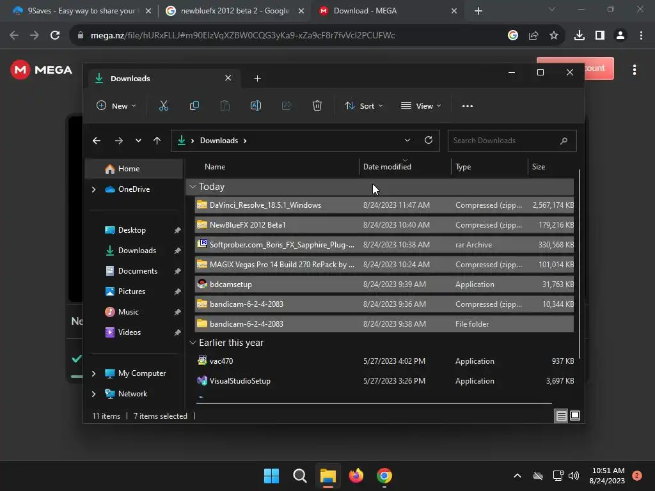The width and height of the screenshot is (655, 491).
Task: Bookmark this page with the star icon
Action: pos(553,36)
